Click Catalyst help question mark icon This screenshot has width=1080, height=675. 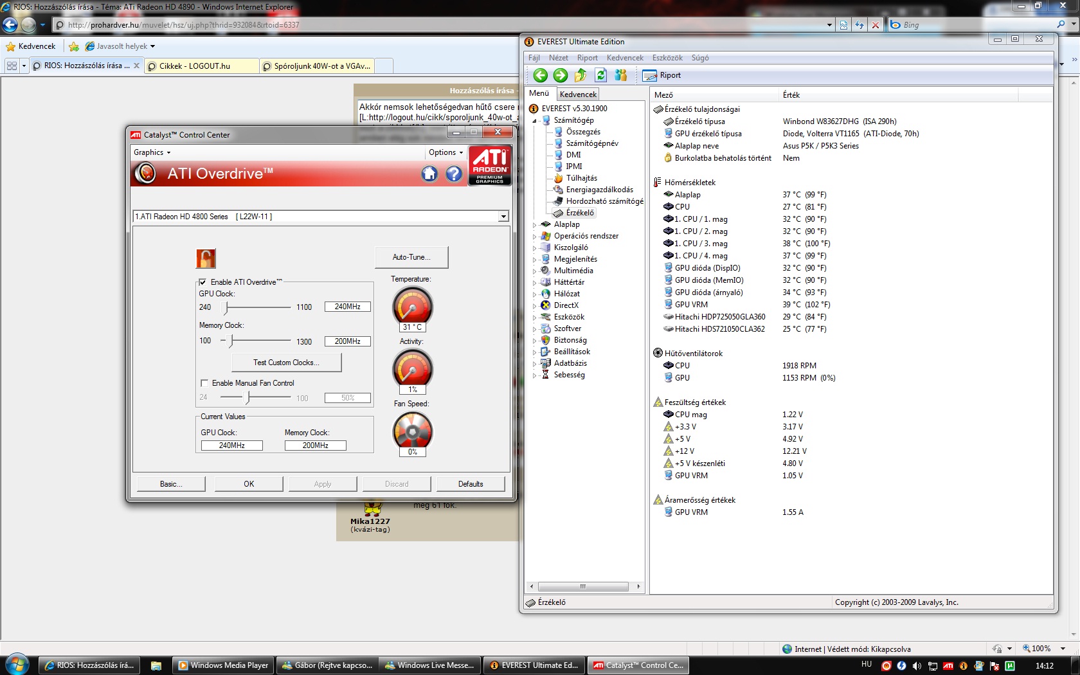(454, 174)
